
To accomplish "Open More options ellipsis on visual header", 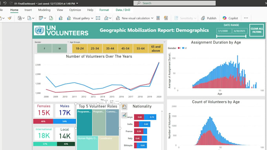I will [x=117, y=101].
